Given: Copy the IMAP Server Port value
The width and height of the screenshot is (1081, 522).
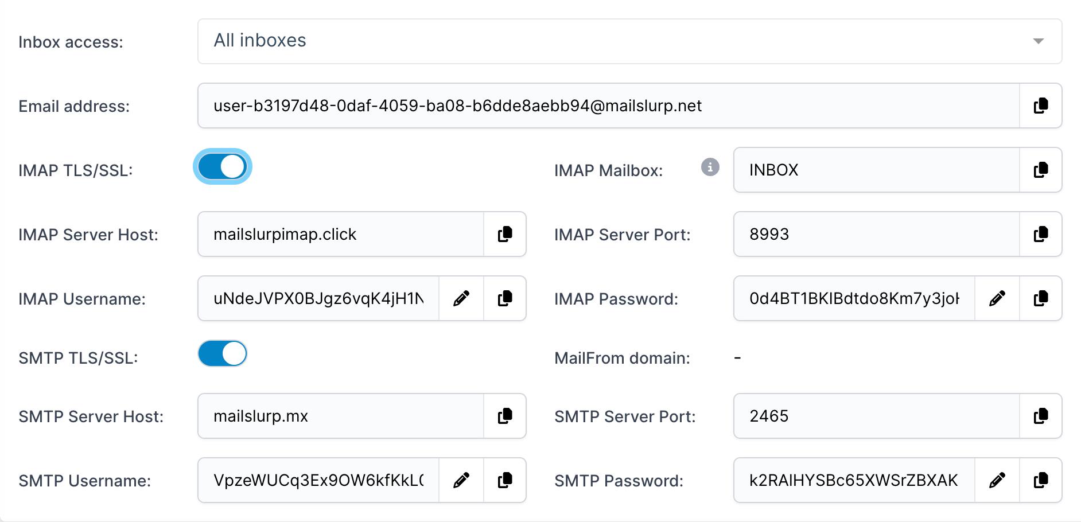Looking at the screenshot, I should tap(1040, 234).
